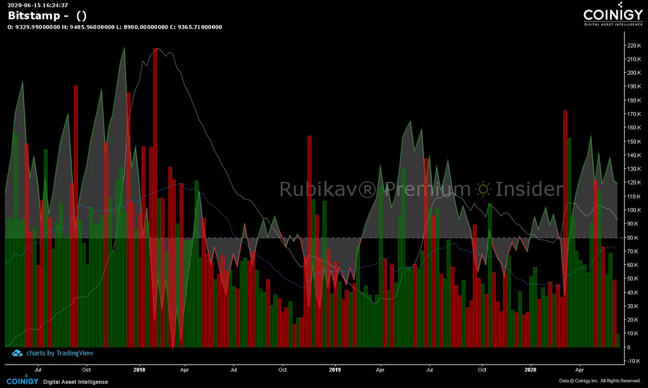
Task: Click the 'Digital Asset Intelligence' footer text
Action: click(76, 382)
